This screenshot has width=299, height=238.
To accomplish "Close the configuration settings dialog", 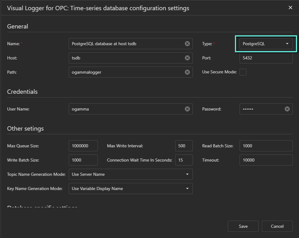I will (x=290, y=8).
